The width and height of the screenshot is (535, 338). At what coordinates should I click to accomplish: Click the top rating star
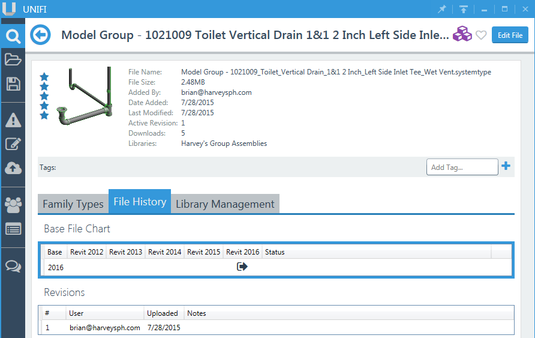click(44, 77)
